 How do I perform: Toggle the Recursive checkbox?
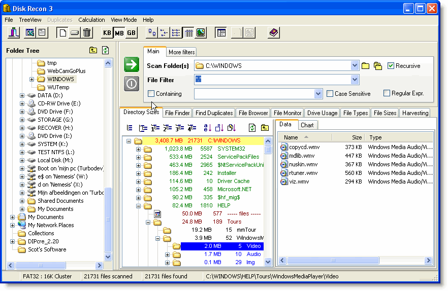[391, 66]
